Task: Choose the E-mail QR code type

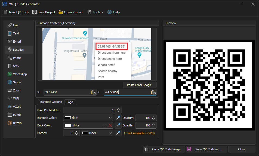Action: coord(19,42)
